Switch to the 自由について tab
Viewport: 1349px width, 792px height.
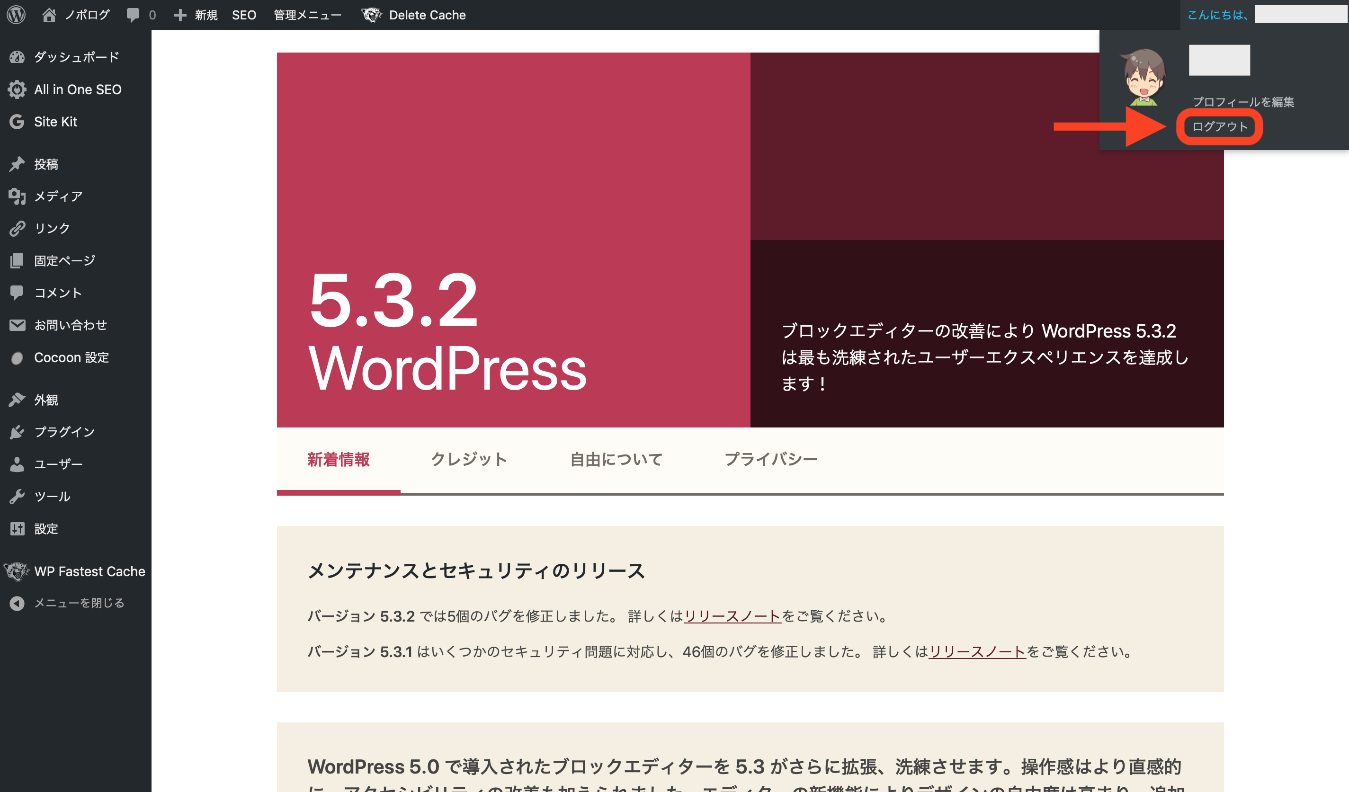(x=616, y=459)
